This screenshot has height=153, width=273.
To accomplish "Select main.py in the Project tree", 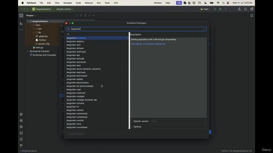I will click(39, 48).
